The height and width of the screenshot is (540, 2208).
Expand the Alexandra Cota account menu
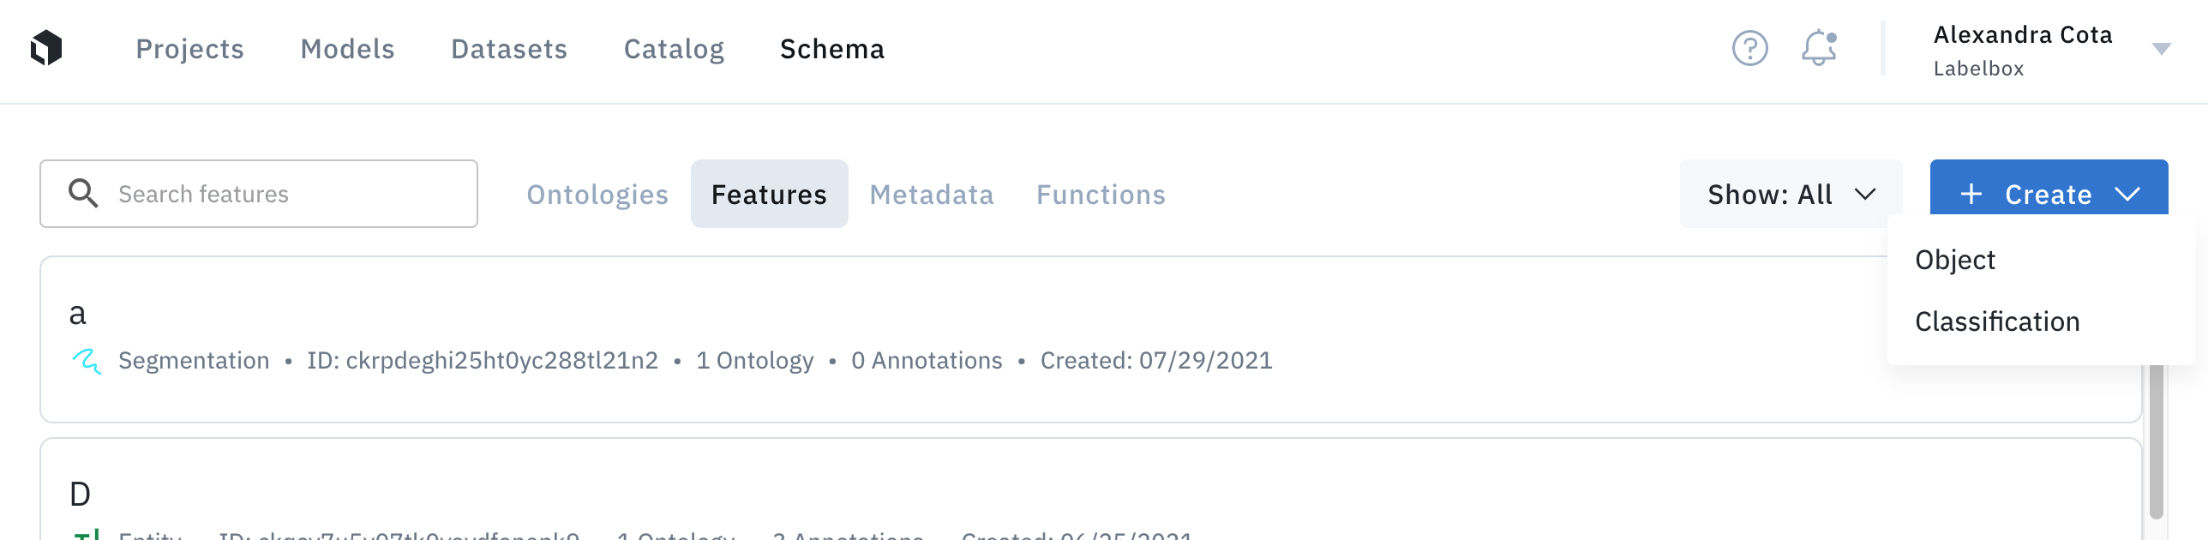point(2162,49)
